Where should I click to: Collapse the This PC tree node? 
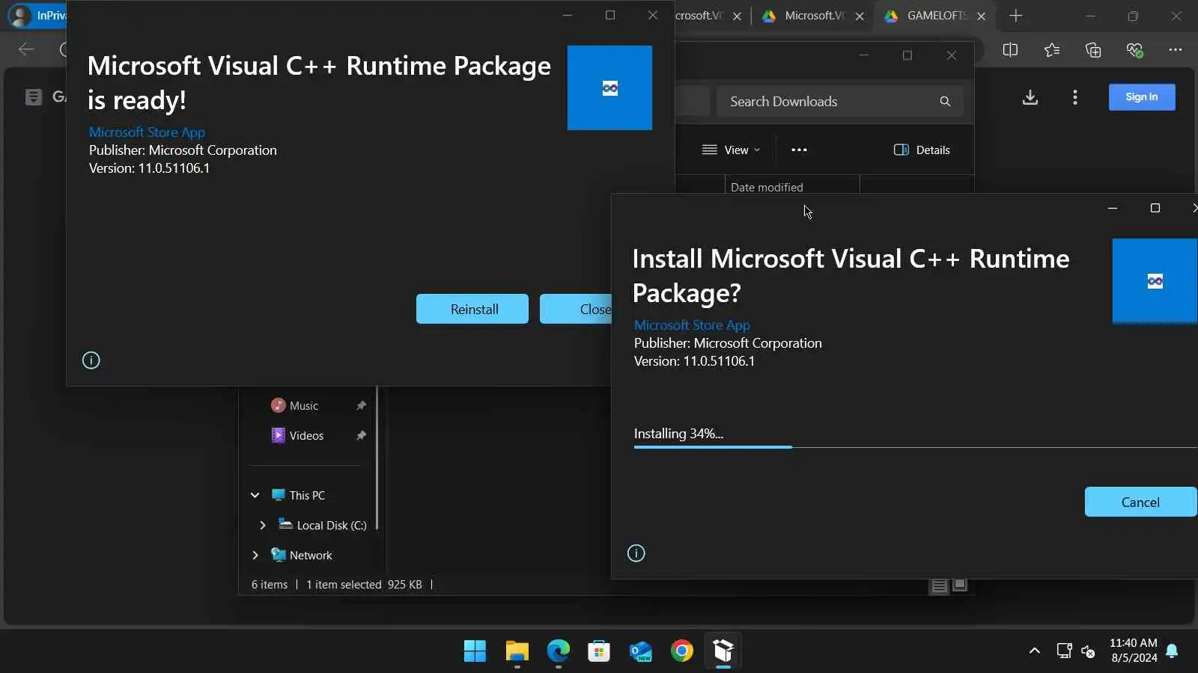click(255, 495)
